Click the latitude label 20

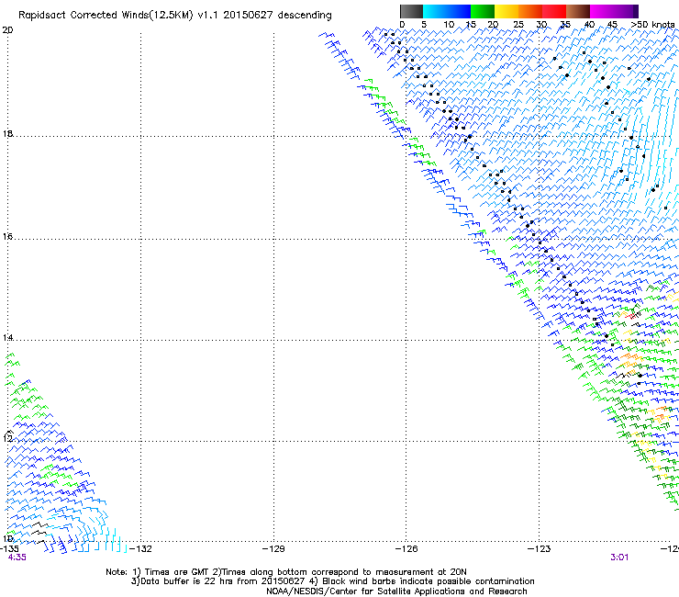pos(7,30)
